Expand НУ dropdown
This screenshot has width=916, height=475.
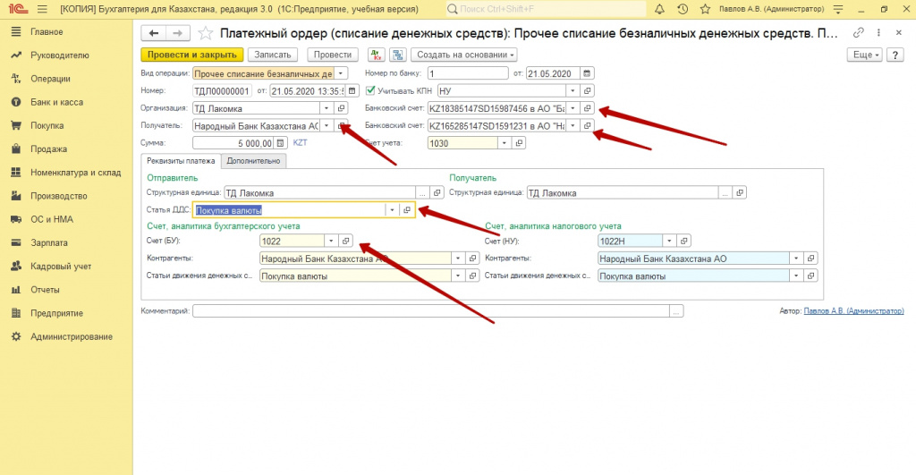point(572,91)
